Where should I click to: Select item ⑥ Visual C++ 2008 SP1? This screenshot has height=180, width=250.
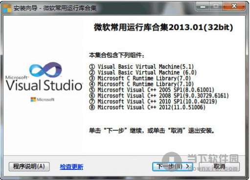tap(159, 96)
